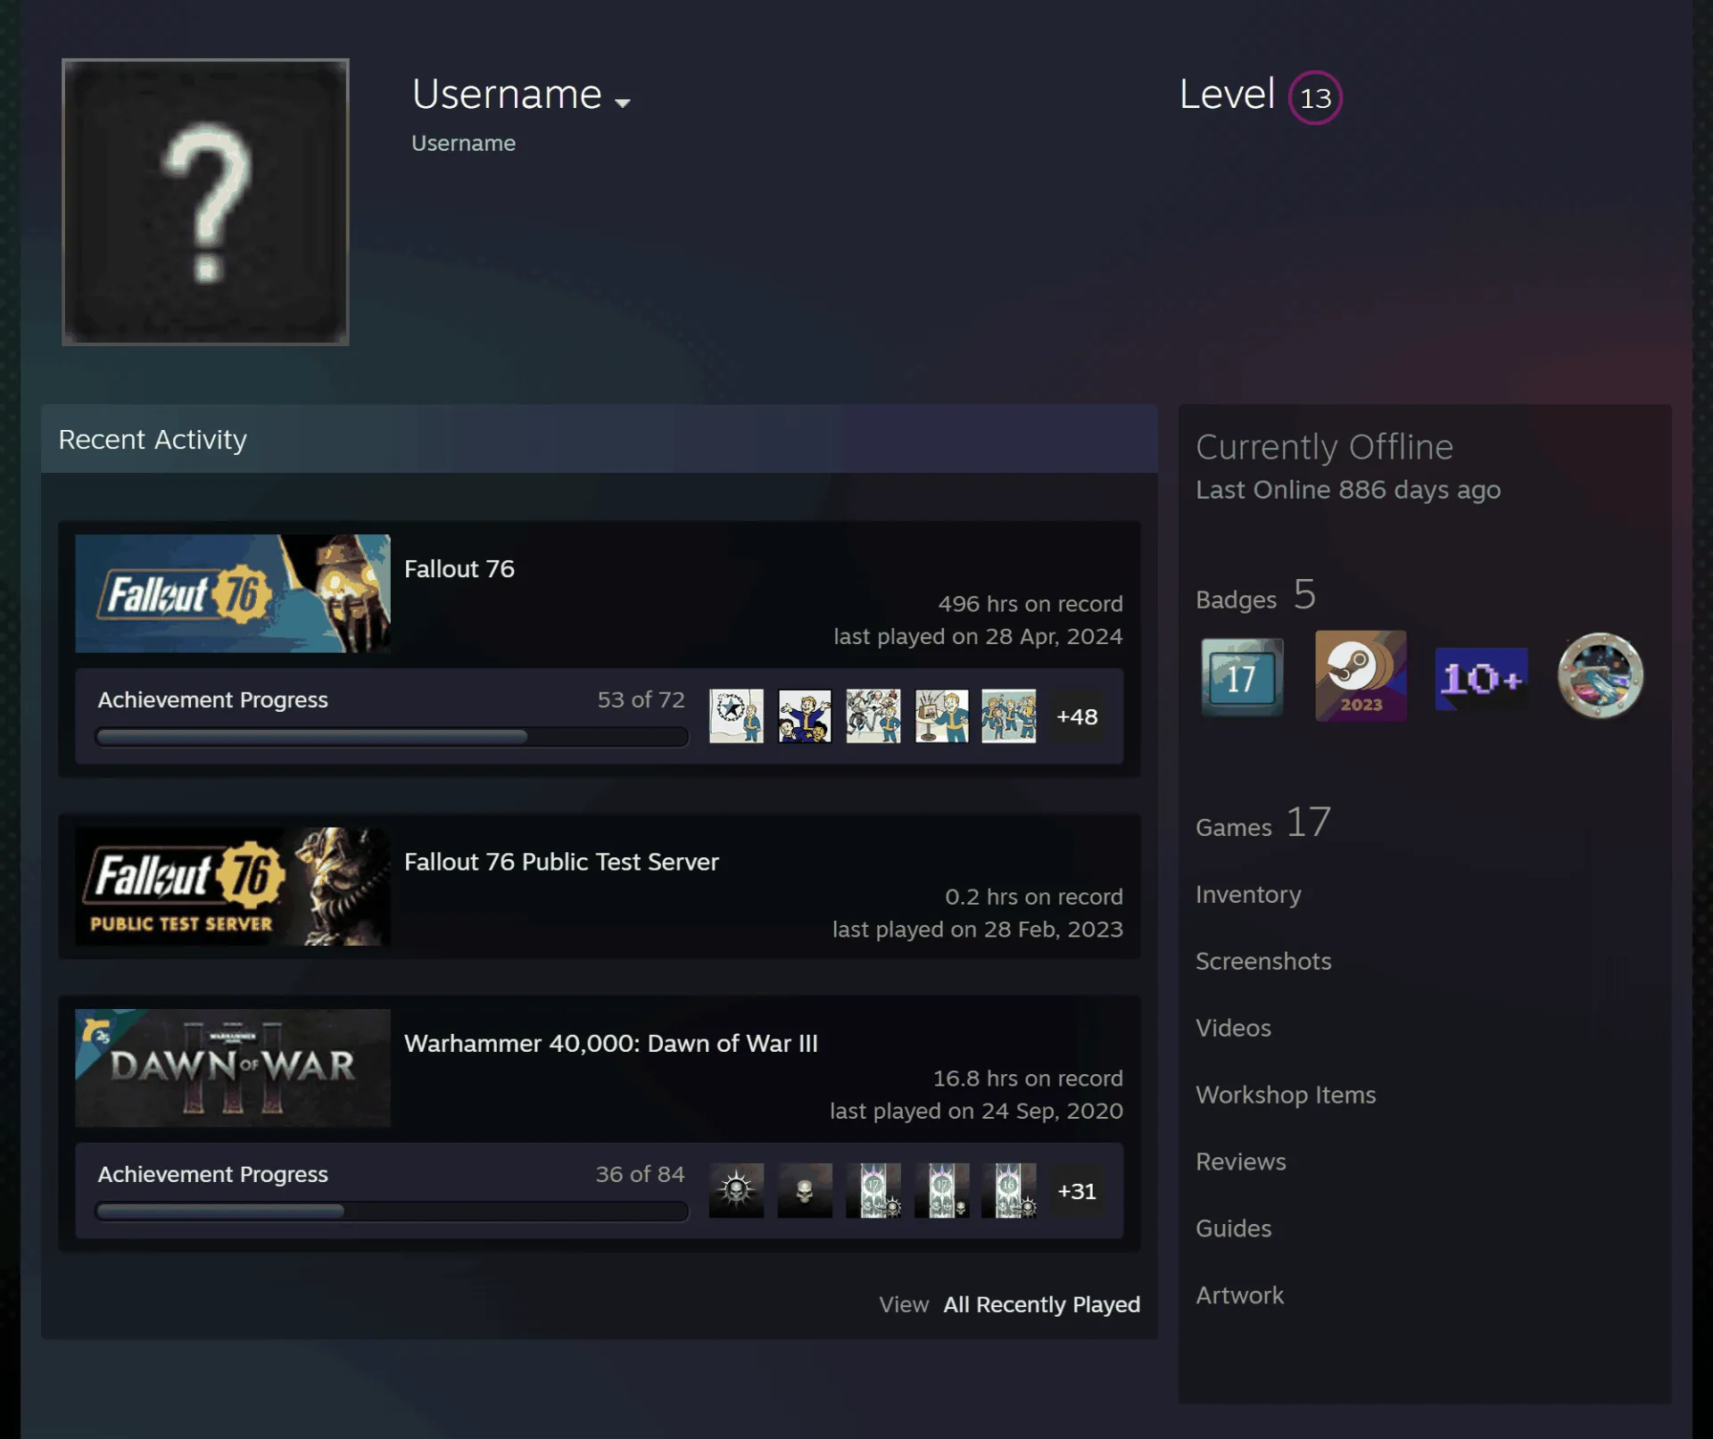This screenshot has height=1439, width=1713.
Task: Click Fallout 76 Achievement Progress label
Action: pos(213,699)
